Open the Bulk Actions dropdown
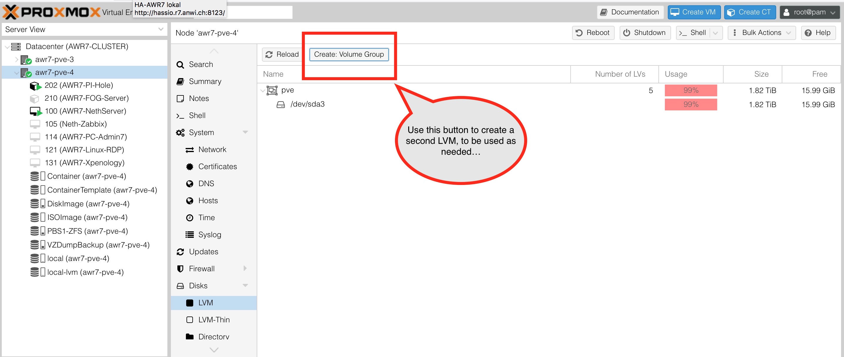Screen dimensions: 844x357 coord(761,33)
